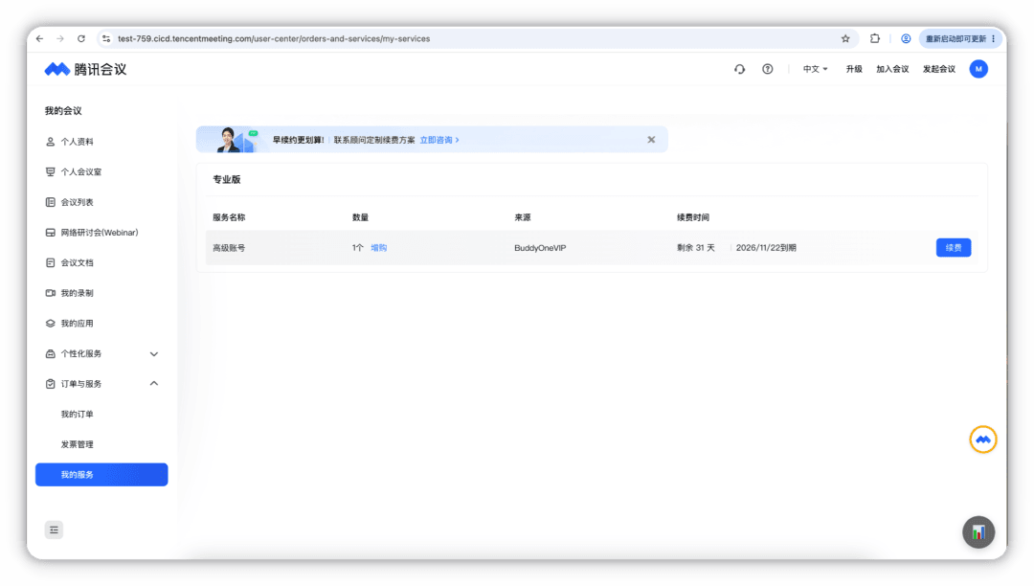
Task: Click the browser address bar URL
Action: coord(274,39)
